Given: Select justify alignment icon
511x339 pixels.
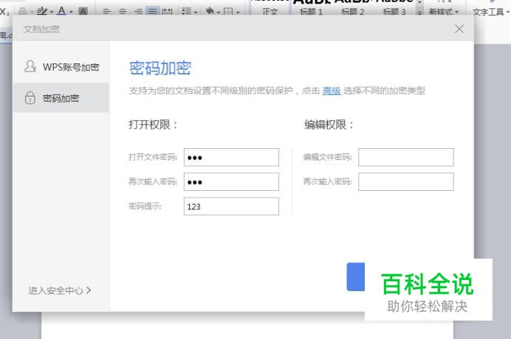Looking at the screenshot, I should tap(152, 12).
